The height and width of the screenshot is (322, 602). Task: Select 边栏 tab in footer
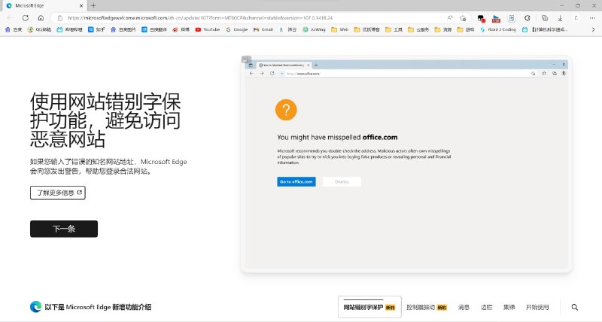click(486, 307)
